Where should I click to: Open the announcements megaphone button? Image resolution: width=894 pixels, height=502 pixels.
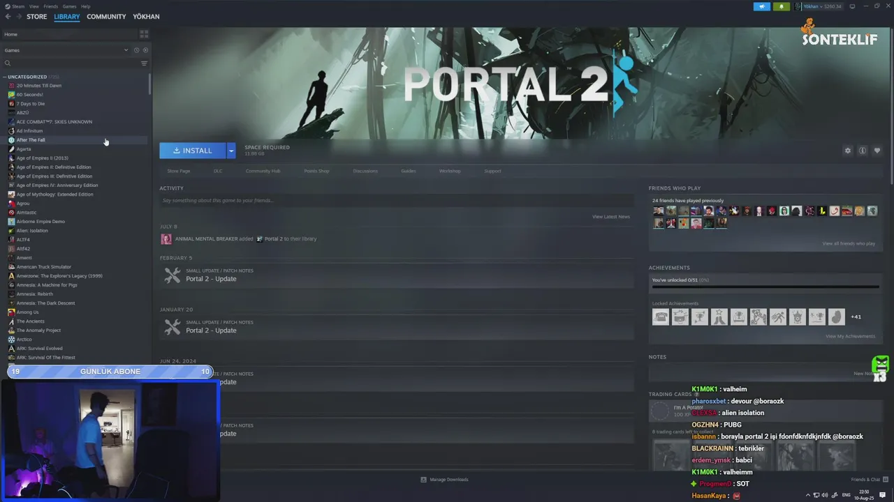pos(761,6)
